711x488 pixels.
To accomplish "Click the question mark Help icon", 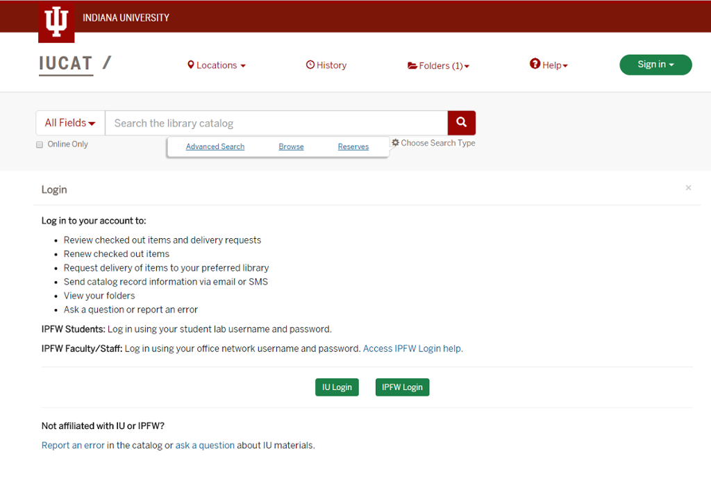I will click(x=534, y=65).
